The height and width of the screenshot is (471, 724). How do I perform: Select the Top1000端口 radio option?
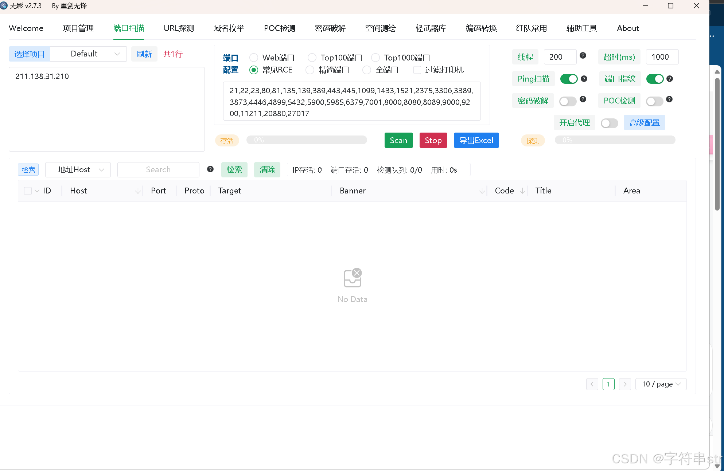coord(375,58)
